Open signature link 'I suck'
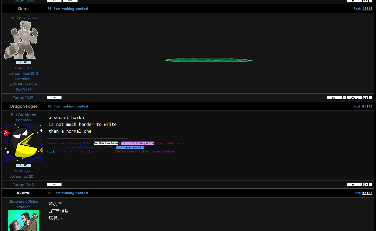This screenshot has width=376, height=231. click(51, 151)
